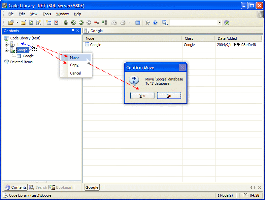Image resolution: width=265 pixels, height=200 pixels.
Task: Select Deleted Items in the tree
Action: [x=21, y=62]
